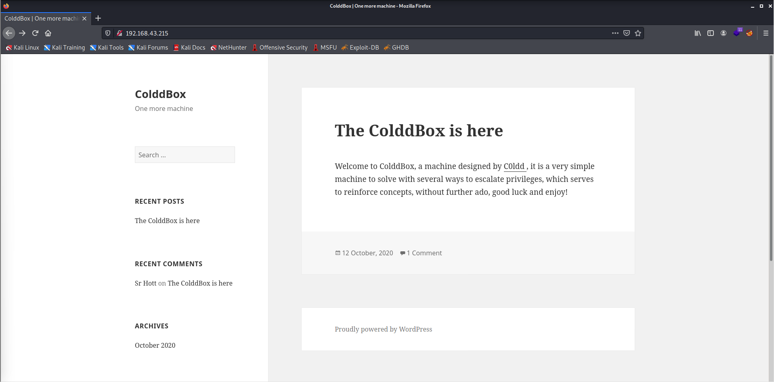Open the Firefox Library icon
Image resolution: width=774 pixels, height=382 pixels.
click(698, 33)
